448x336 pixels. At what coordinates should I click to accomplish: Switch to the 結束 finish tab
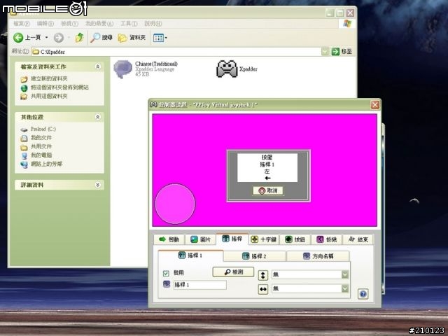click(358, 239)
